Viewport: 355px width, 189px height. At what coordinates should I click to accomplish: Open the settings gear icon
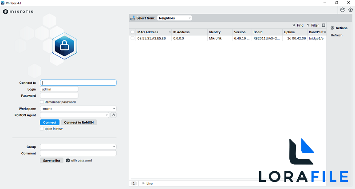coord(351,10)
